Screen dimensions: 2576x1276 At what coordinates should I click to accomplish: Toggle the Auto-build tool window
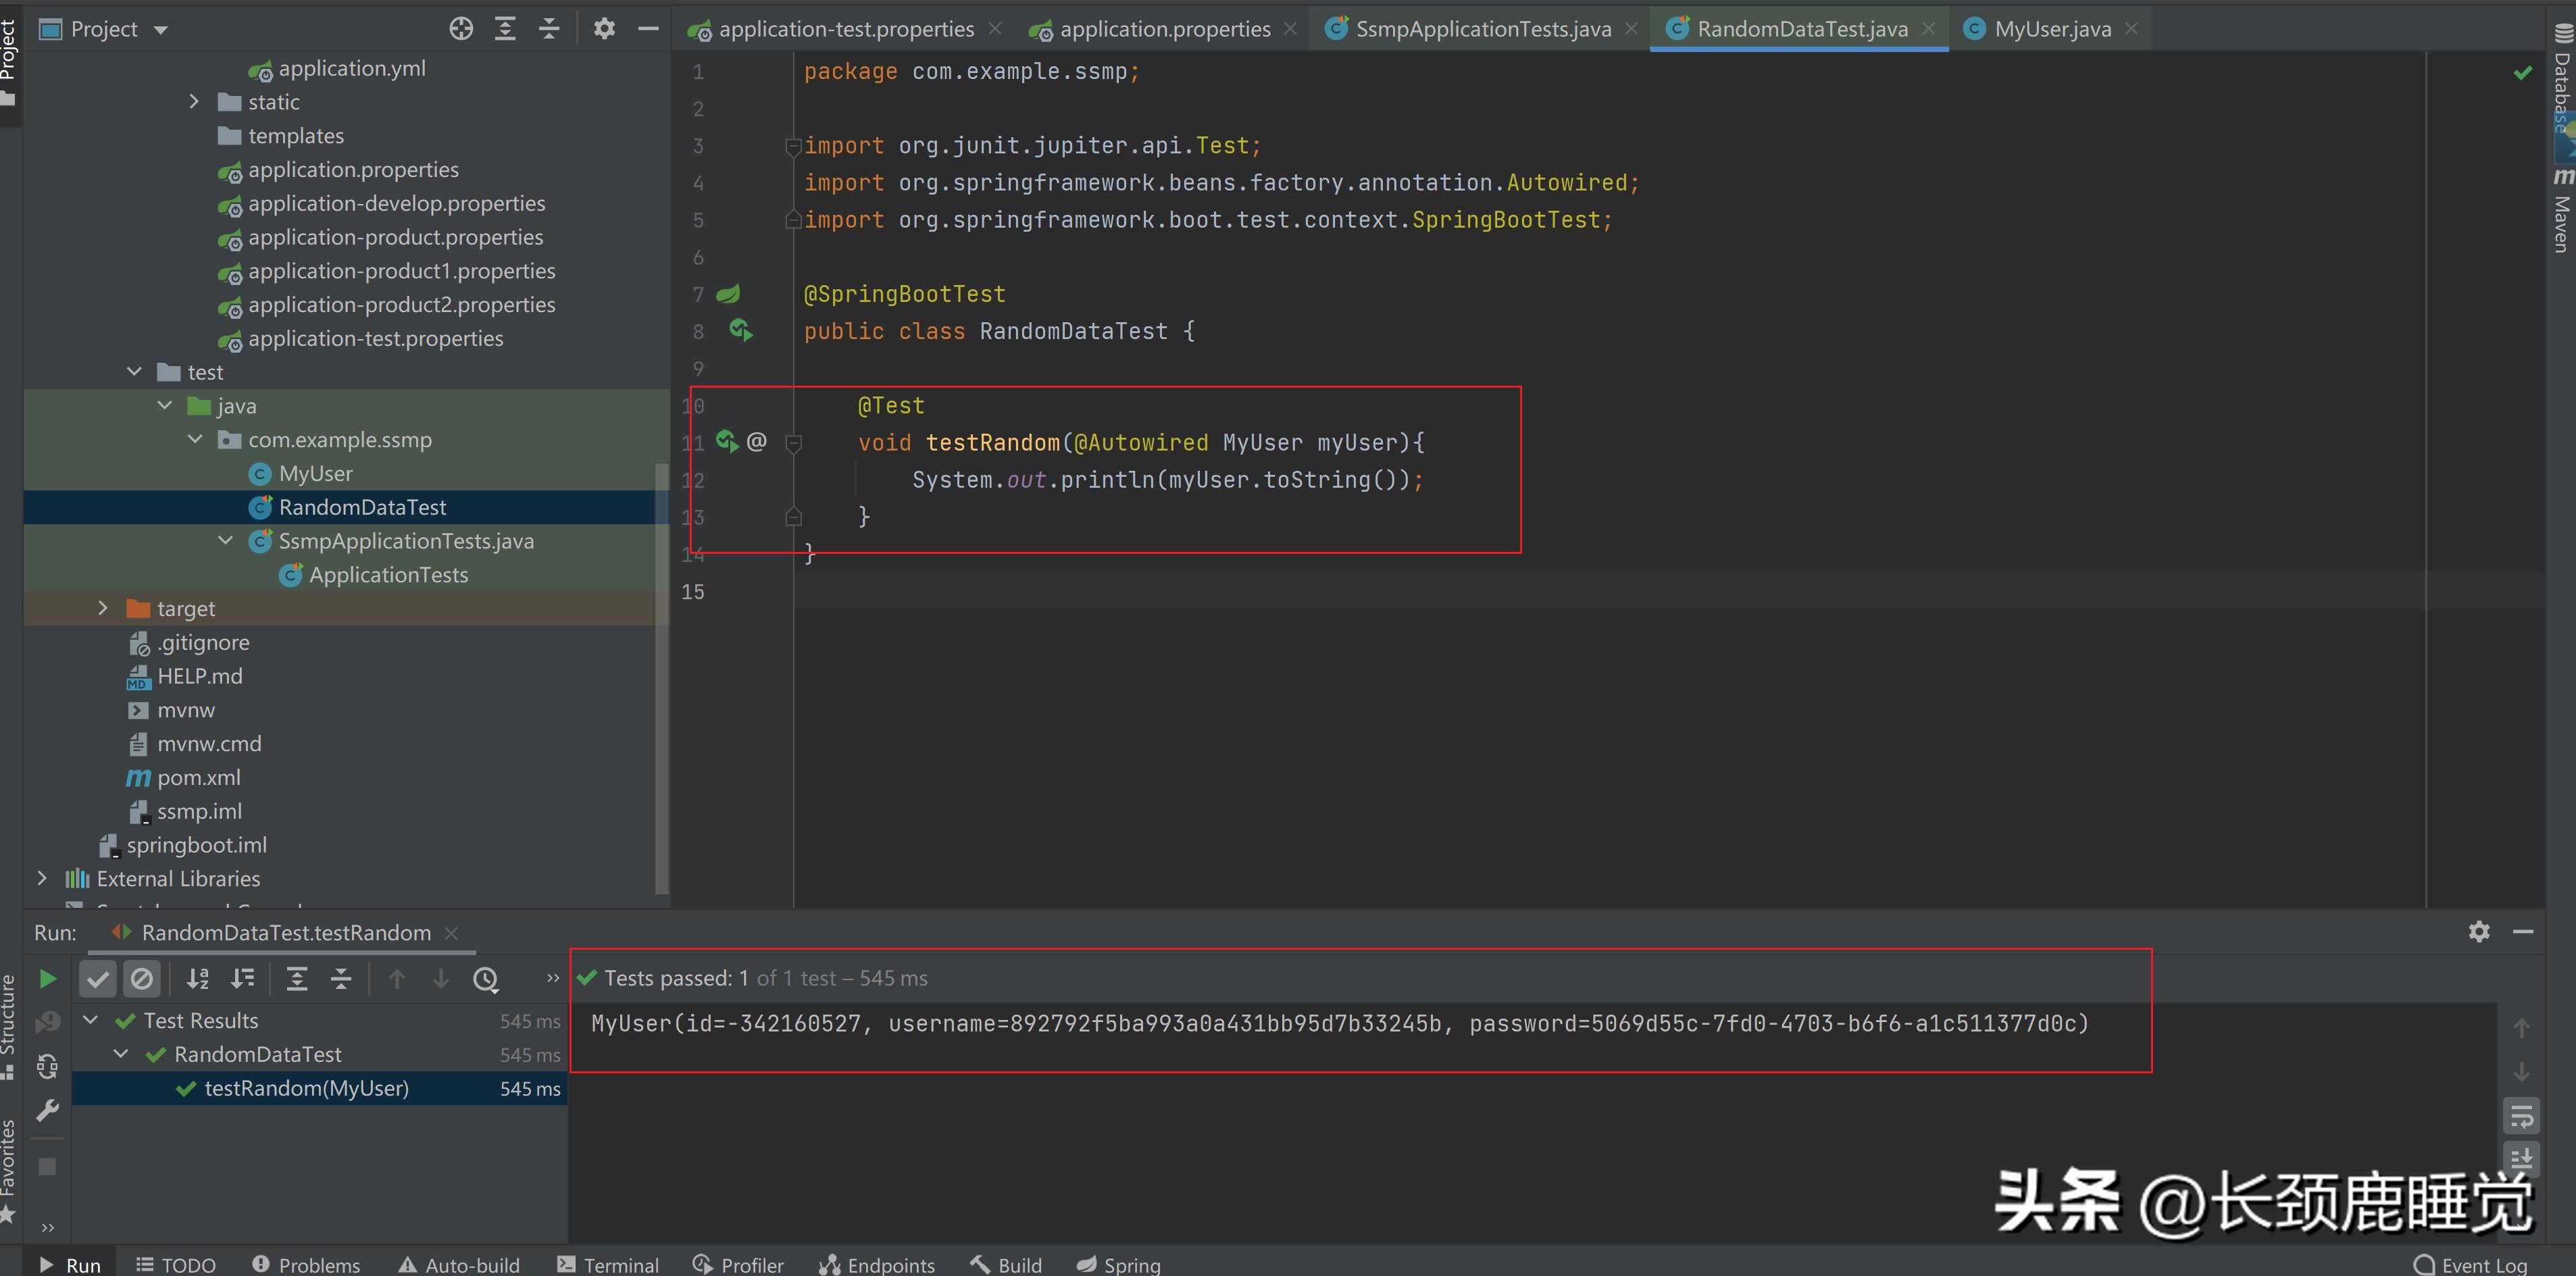[459, 1265]
